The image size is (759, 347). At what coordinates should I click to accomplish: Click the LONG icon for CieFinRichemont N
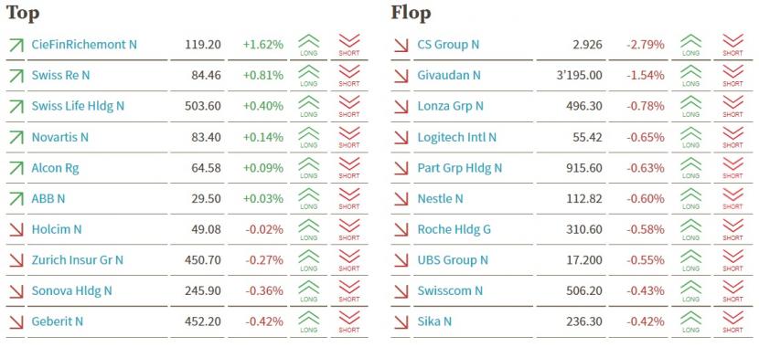tap(308, 45)
